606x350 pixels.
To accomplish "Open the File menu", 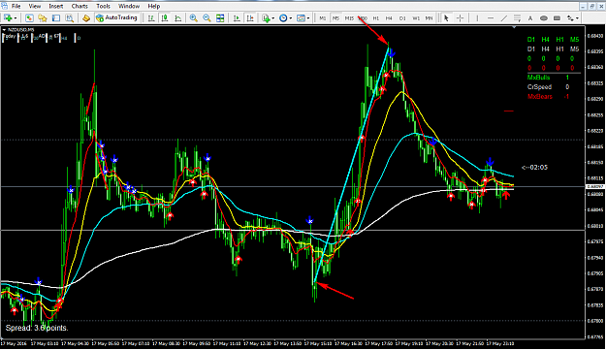I will pos(16,6).
